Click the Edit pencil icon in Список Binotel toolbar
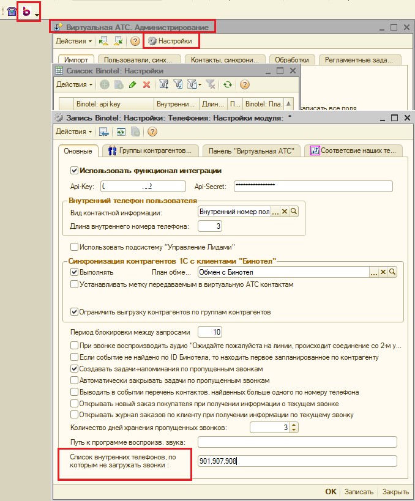415x501 pixels. (x=132, y=84)
